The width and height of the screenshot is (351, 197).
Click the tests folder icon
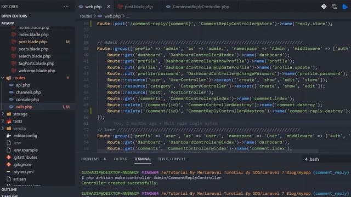coord(9,121)
